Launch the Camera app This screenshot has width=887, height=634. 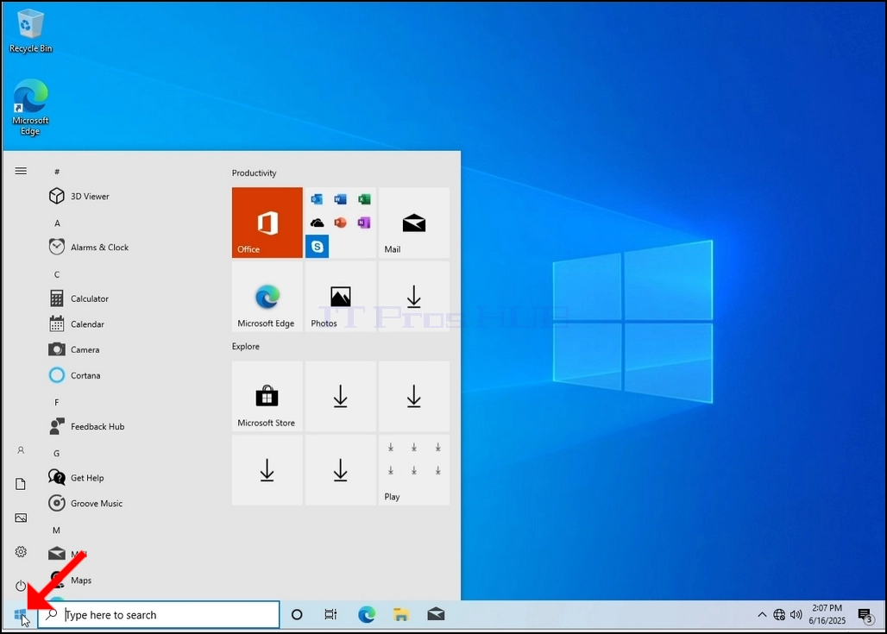click(x=74, y=349)
